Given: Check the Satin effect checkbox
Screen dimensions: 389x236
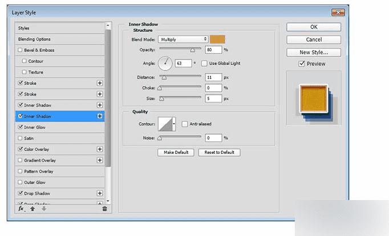Looking at the screenshot, I should coord(20,138).
